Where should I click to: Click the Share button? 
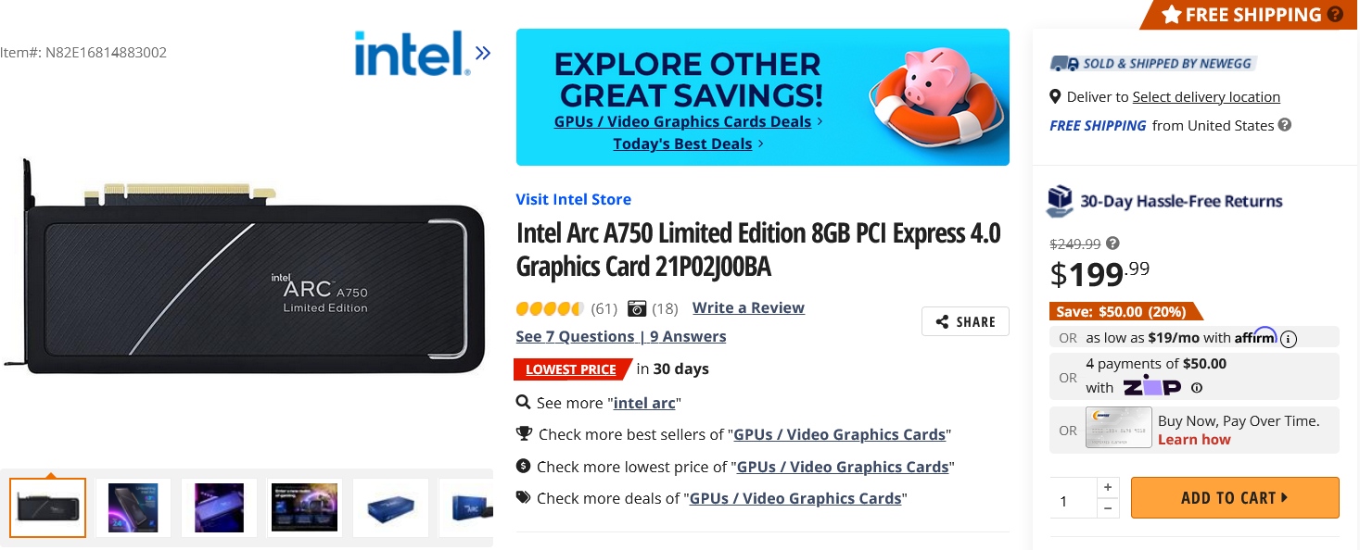[965, 321]
